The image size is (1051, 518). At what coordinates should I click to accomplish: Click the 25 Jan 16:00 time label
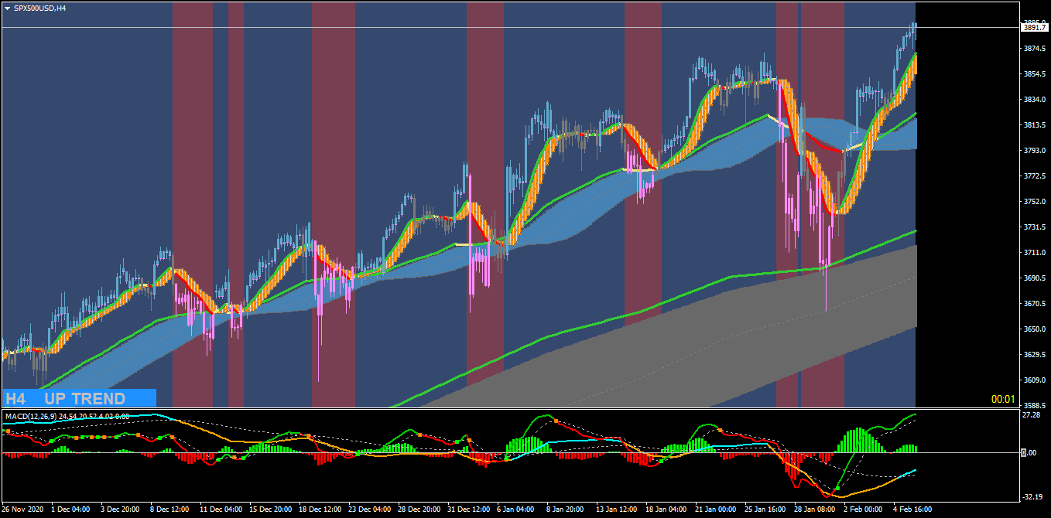766,509
